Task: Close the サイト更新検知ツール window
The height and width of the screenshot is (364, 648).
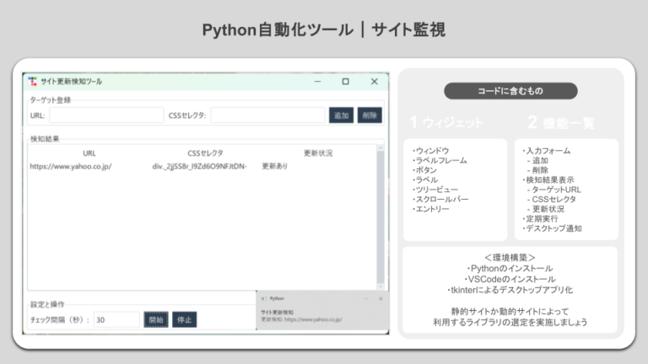Action: (x=374, y=82)
